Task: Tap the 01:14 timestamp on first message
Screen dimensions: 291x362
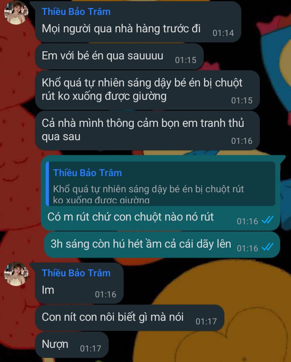Action: click(x=223, y=33)
